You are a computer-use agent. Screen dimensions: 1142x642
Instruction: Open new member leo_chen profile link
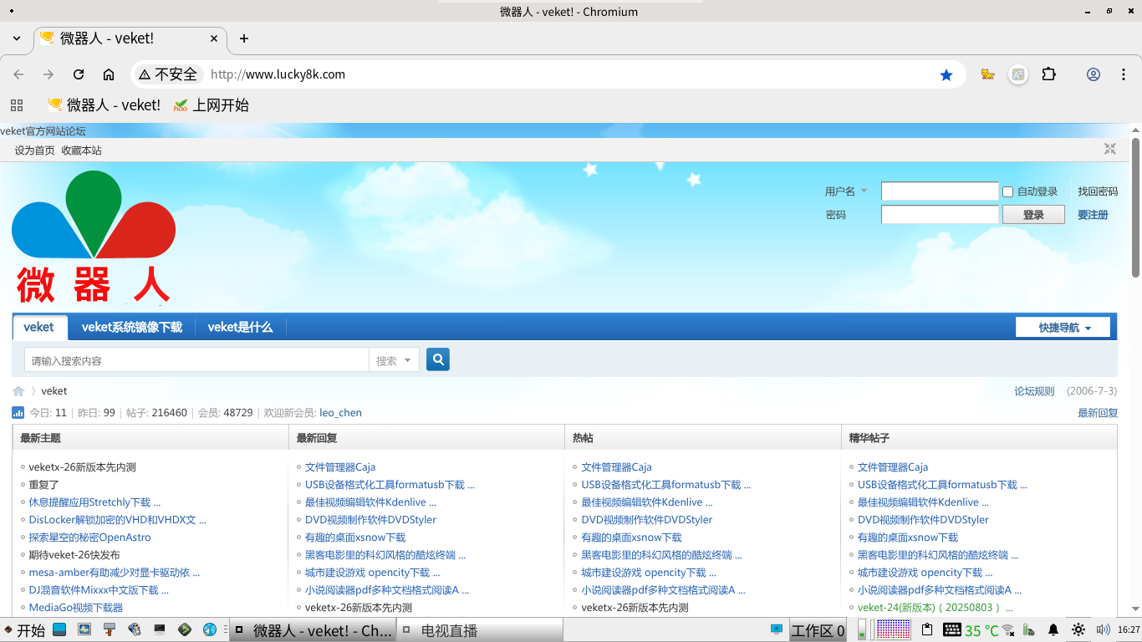[x=340, y=413]
